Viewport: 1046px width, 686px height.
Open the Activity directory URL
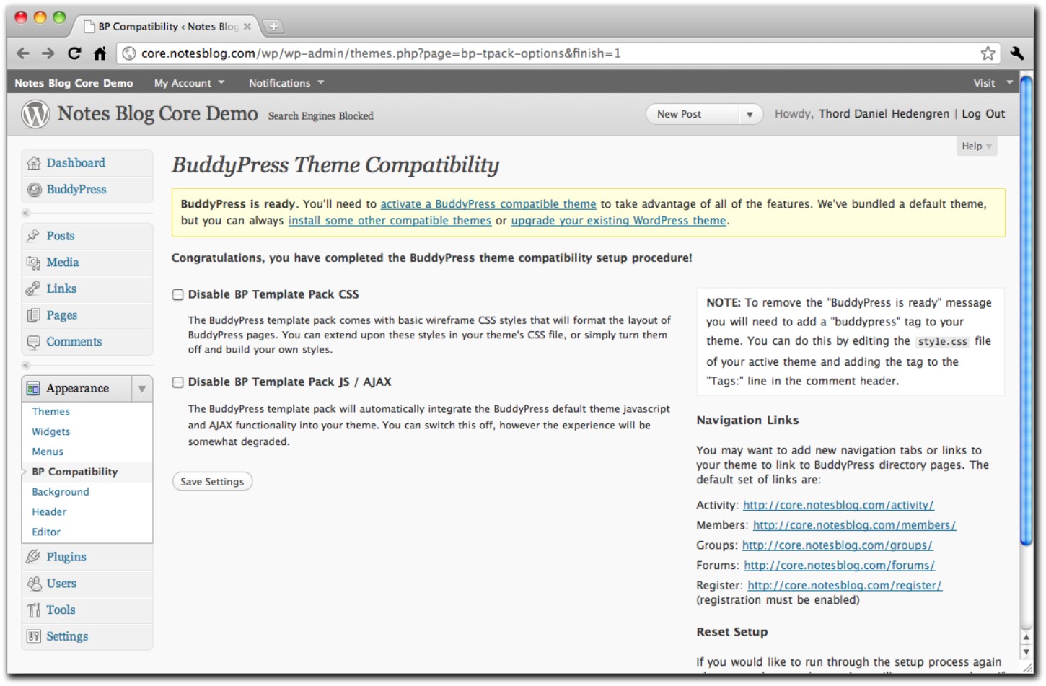click(x=838, y=506)
